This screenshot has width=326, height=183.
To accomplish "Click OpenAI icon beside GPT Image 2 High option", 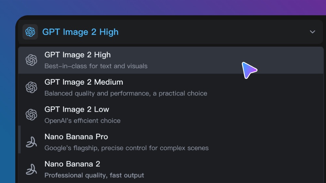I will pos(31,60).
